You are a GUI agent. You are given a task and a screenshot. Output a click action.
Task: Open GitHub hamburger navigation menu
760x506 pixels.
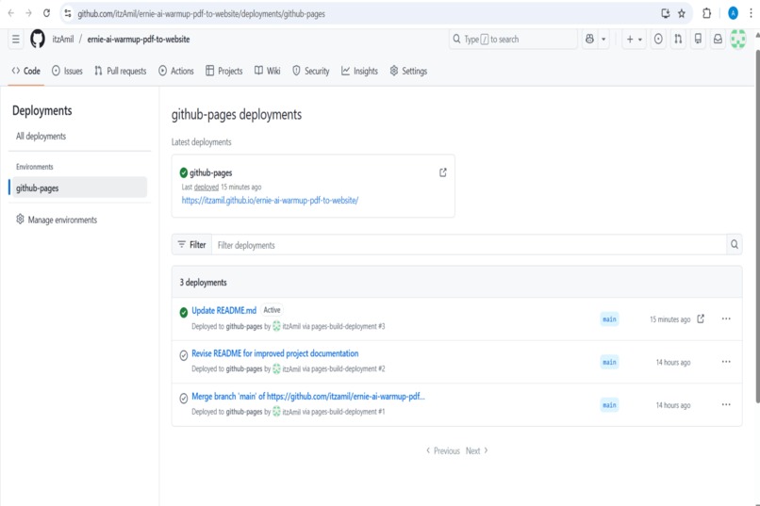click(x=16, y=40)
